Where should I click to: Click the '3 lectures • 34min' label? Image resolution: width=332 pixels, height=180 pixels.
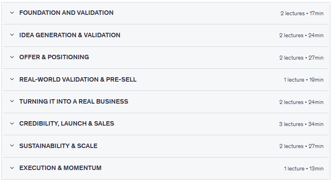(x=301, y=124)
